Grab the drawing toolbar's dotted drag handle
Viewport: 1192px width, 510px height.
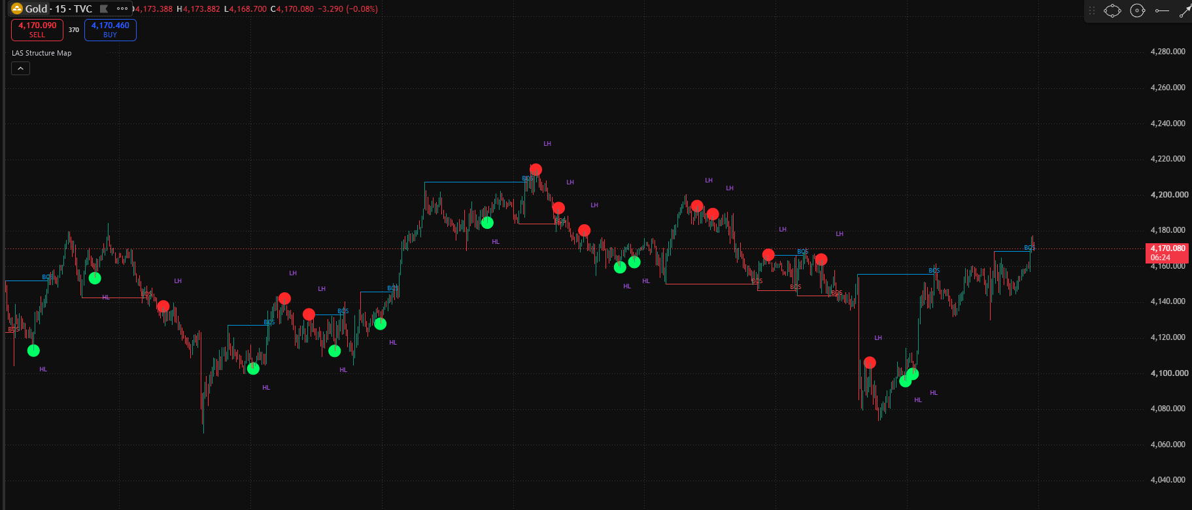tap(1091, 10)
